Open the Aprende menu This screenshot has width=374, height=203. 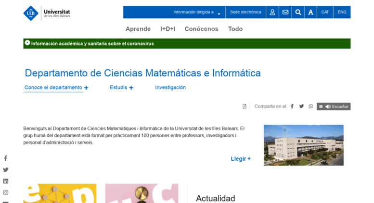(x=138, y=29)
